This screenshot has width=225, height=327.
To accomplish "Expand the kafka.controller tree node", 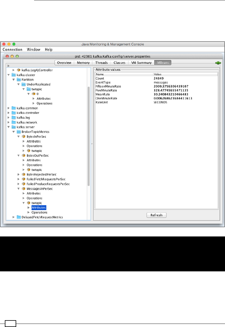I will click(x=9, y=113).
